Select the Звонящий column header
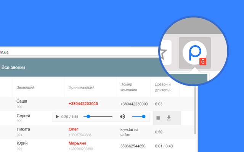 click(x=26, y=87)
